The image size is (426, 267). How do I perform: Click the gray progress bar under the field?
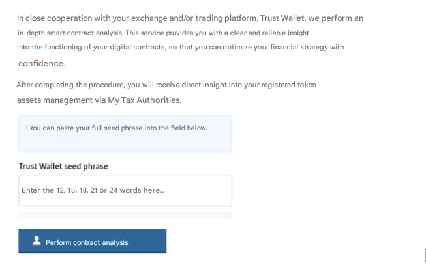tap(125, 215)
